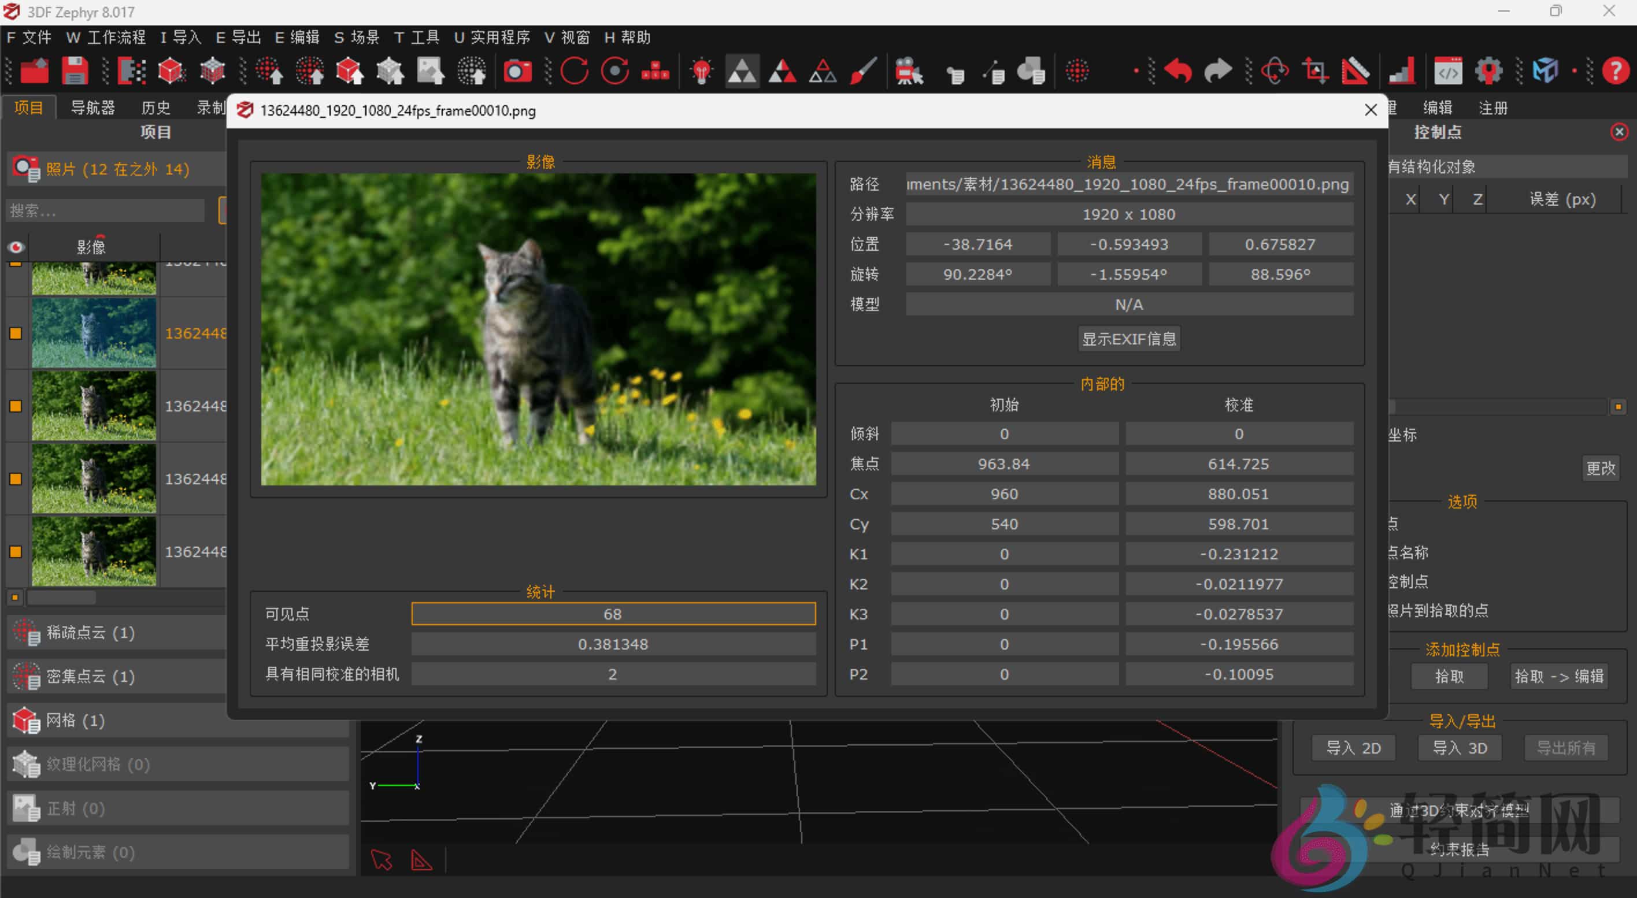Click the horizontal scrollbar under photo list

[62, 598]
